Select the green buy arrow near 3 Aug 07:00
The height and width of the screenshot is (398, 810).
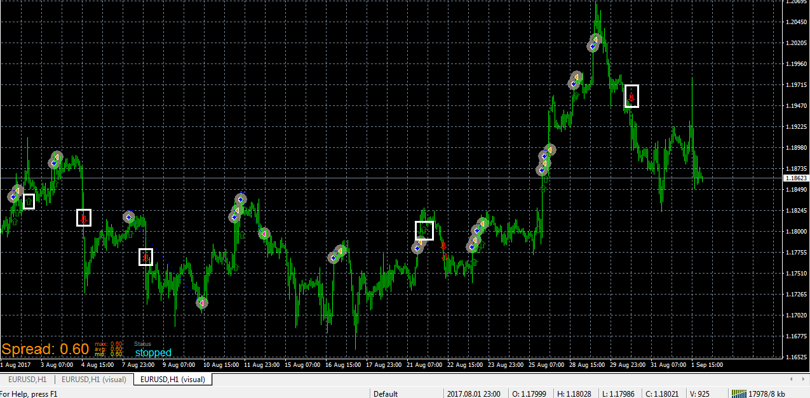coord(55,184)
